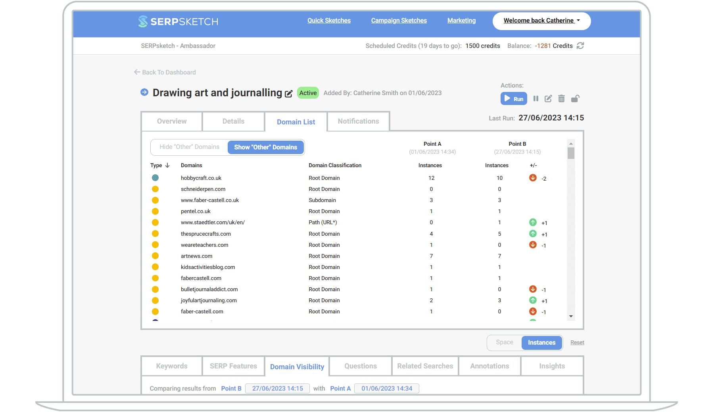Delete the campaign with trash icon

(561, 99)
